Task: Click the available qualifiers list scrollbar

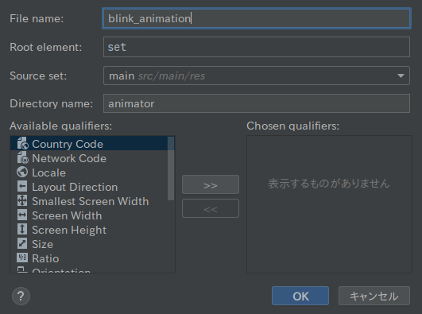Action: [171, 169]
